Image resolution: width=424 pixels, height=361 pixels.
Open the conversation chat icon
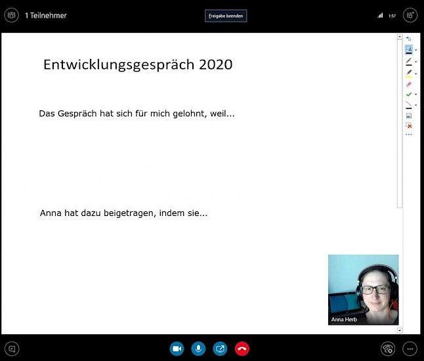12,349
